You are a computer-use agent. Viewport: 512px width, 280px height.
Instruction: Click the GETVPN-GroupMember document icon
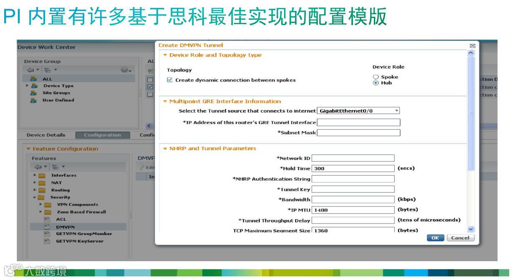[47, 234]
